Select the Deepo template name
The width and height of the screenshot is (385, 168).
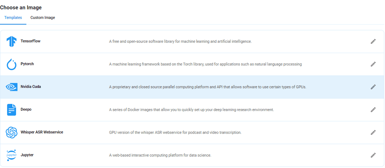[x=26, y=109]
